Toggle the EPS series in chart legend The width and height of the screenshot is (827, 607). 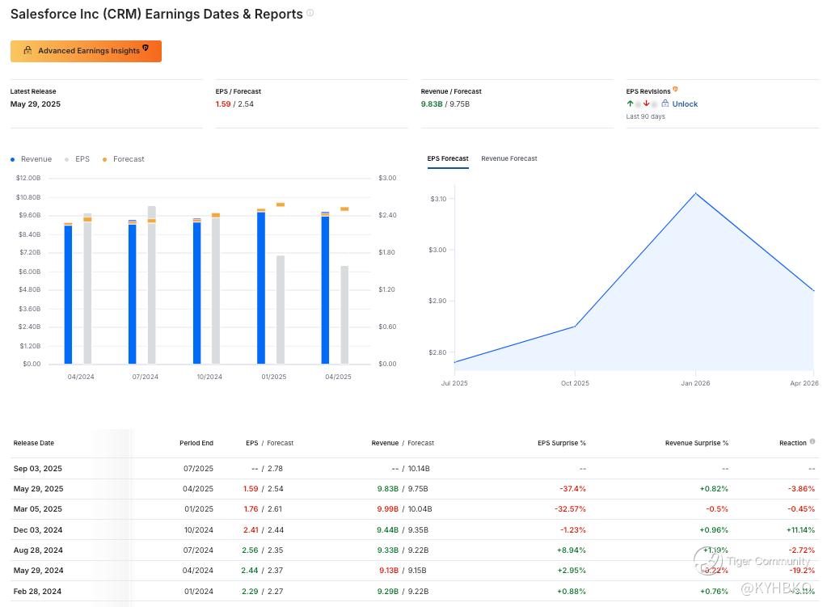[78, 159]
